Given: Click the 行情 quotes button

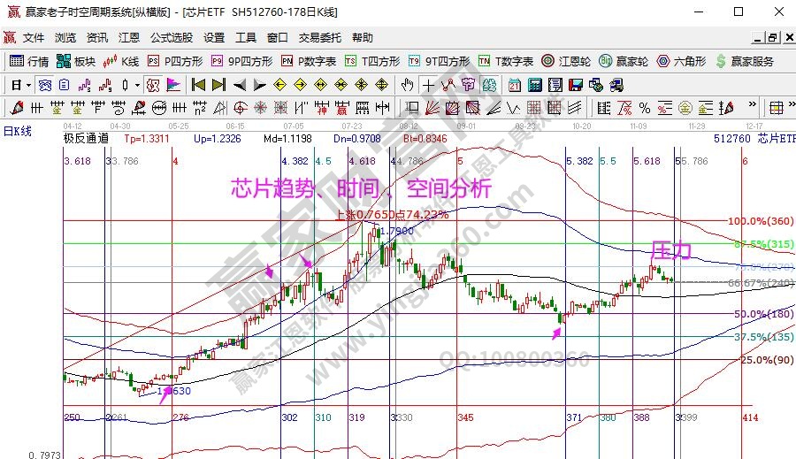Looking at the screenshot, I should click(x=29, y=61).
